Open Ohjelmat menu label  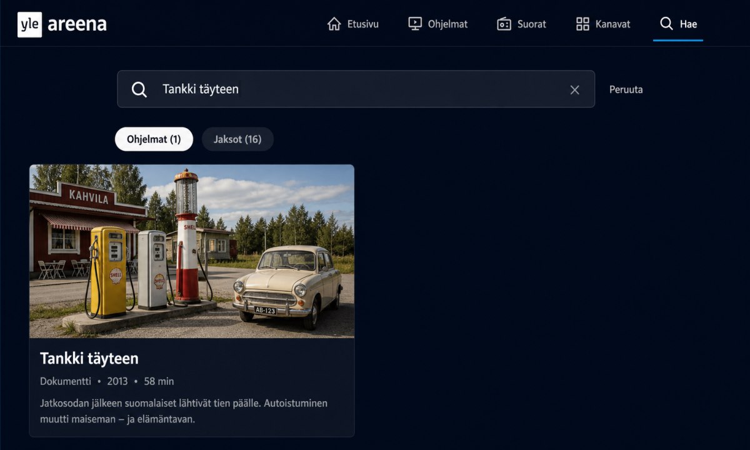pyautogui.click(x=447, y=24)
